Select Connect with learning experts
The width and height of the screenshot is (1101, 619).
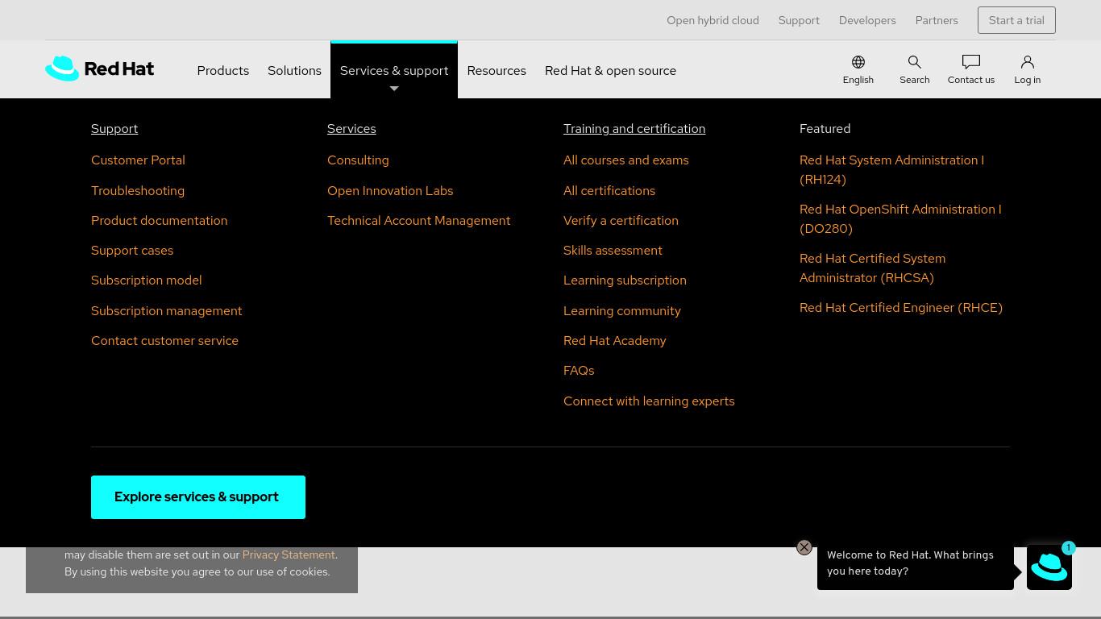649,401
